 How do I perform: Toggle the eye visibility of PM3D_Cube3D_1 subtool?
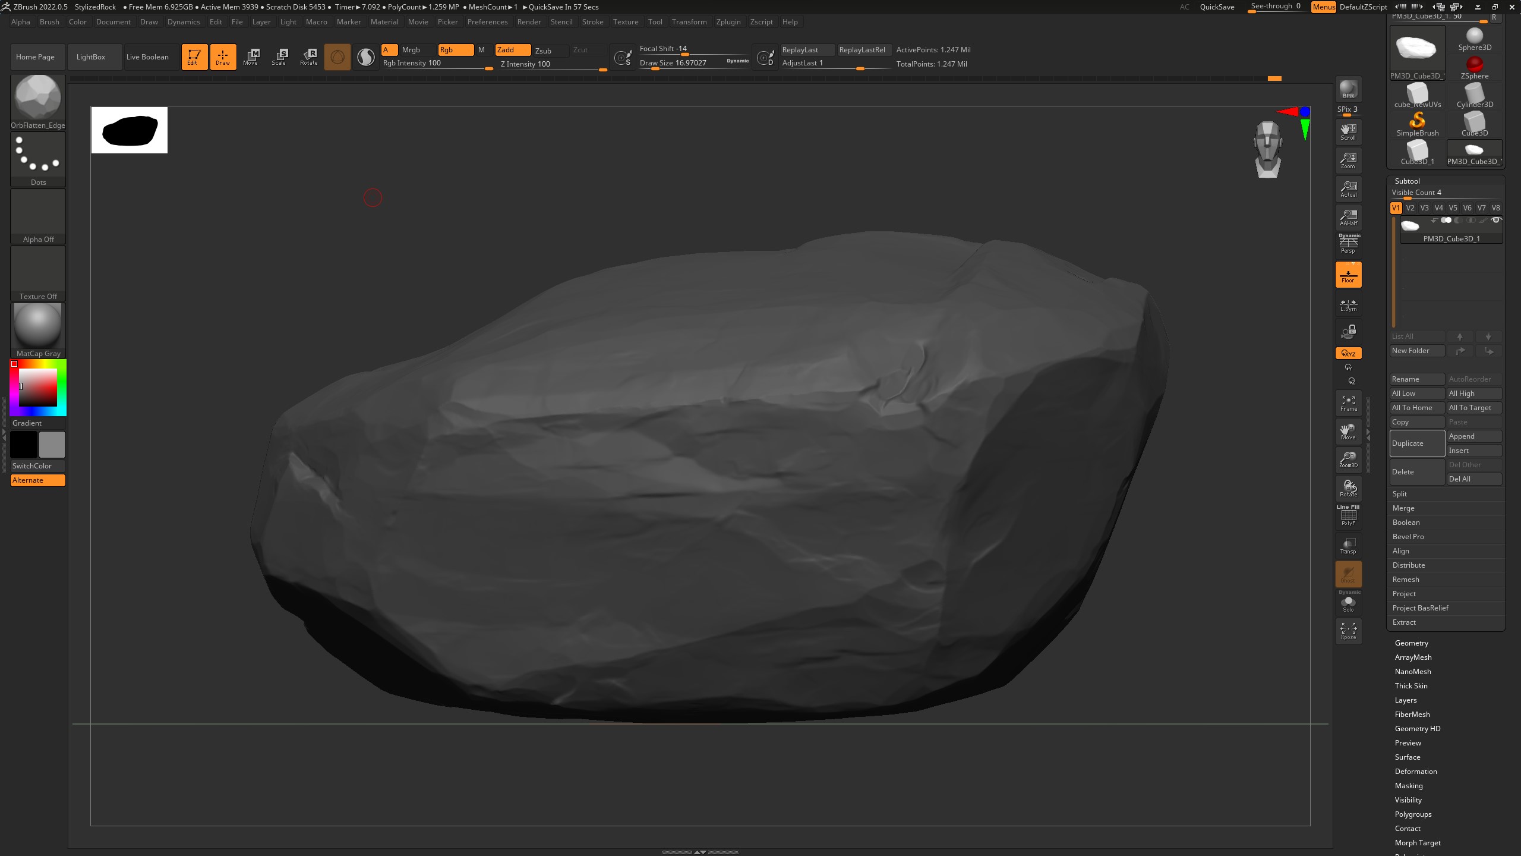1496,220
